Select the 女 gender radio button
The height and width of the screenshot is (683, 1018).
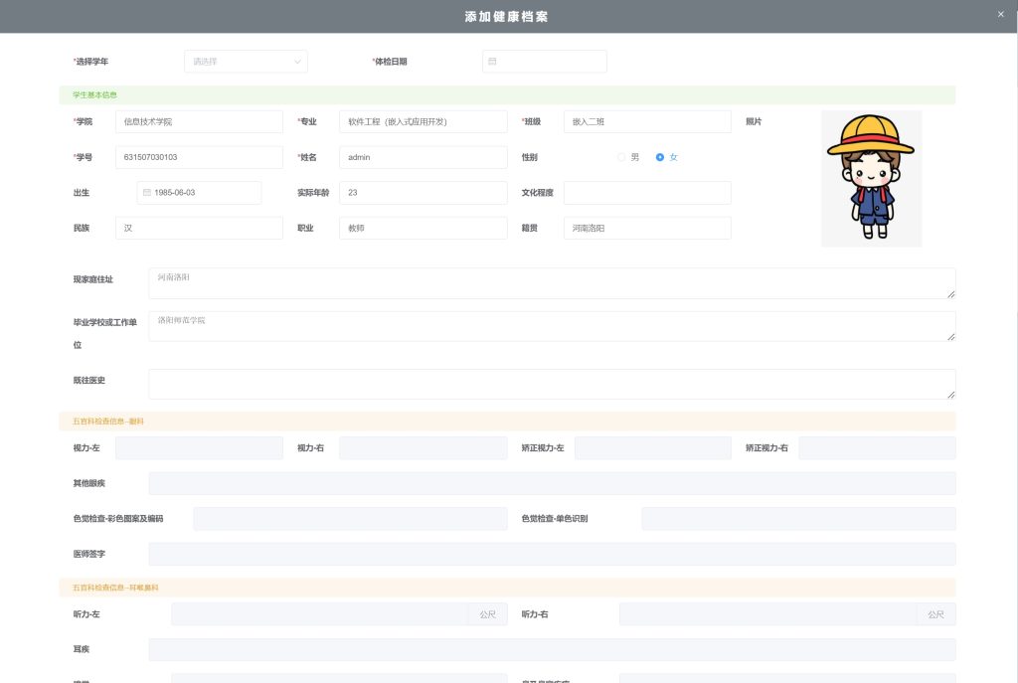660,157
